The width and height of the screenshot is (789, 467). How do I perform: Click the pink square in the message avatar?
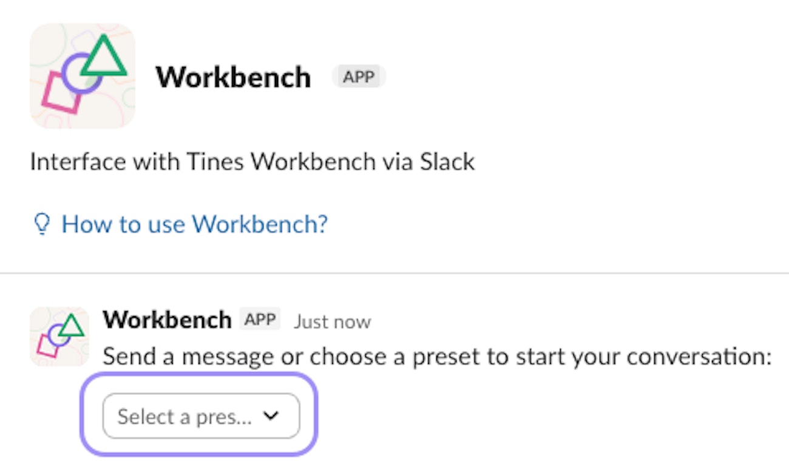[x=47, y=346]
